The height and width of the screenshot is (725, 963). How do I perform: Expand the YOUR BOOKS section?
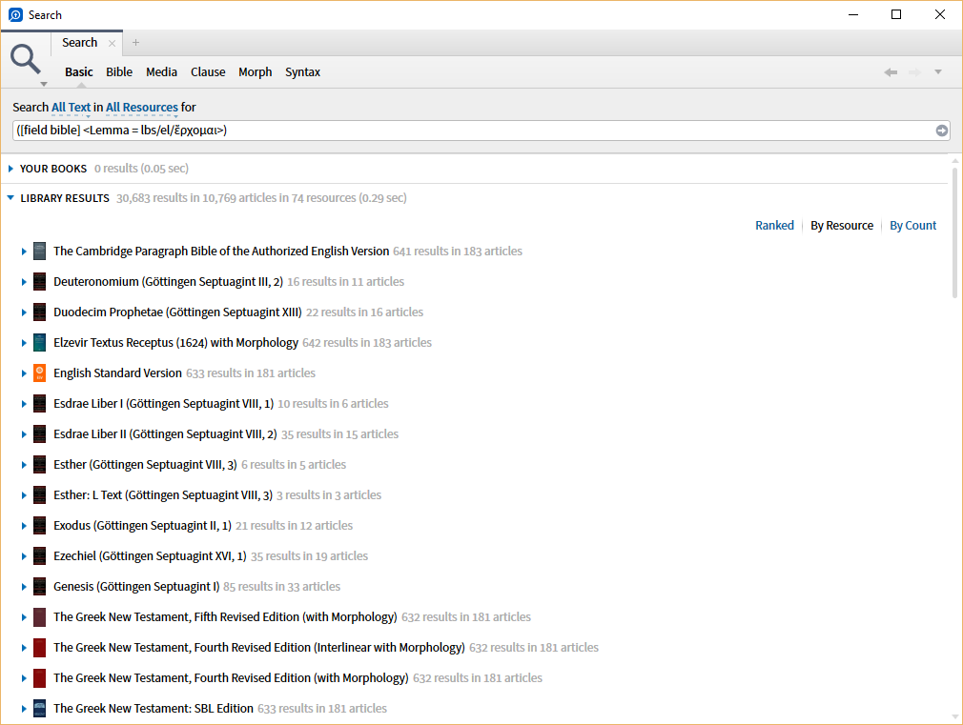10,169
